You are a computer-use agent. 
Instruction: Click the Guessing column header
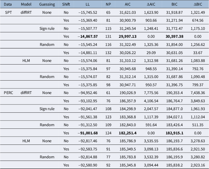click(x=47, y=4)
